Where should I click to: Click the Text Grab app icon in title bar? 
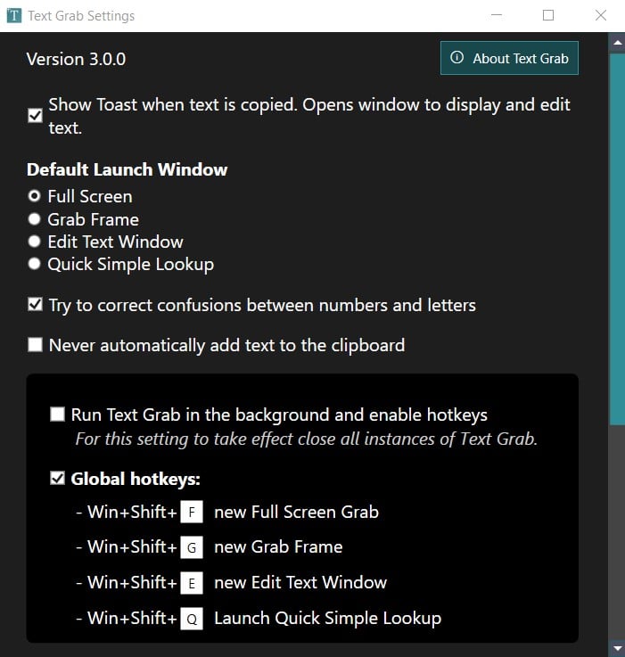[14, 16]
